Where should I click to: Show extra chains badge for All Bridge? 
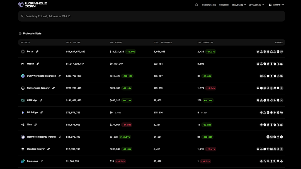(x=281, y=100)
